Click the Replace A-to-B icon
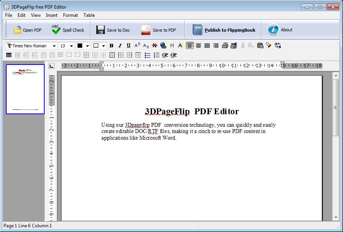Viewport: 343px width, 232px height. [278, 45]
